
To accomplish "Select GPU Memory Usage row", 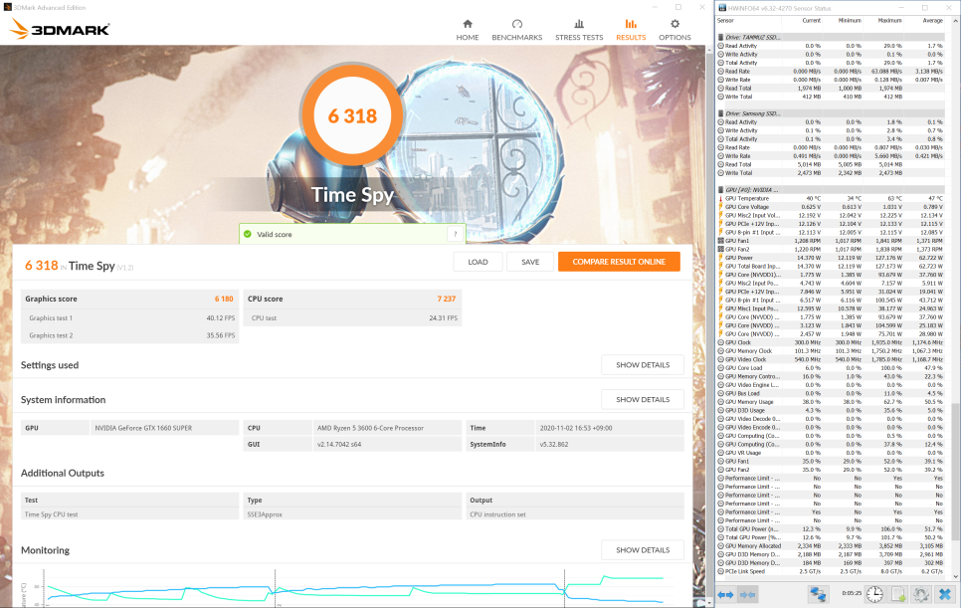I will point(831,402).
